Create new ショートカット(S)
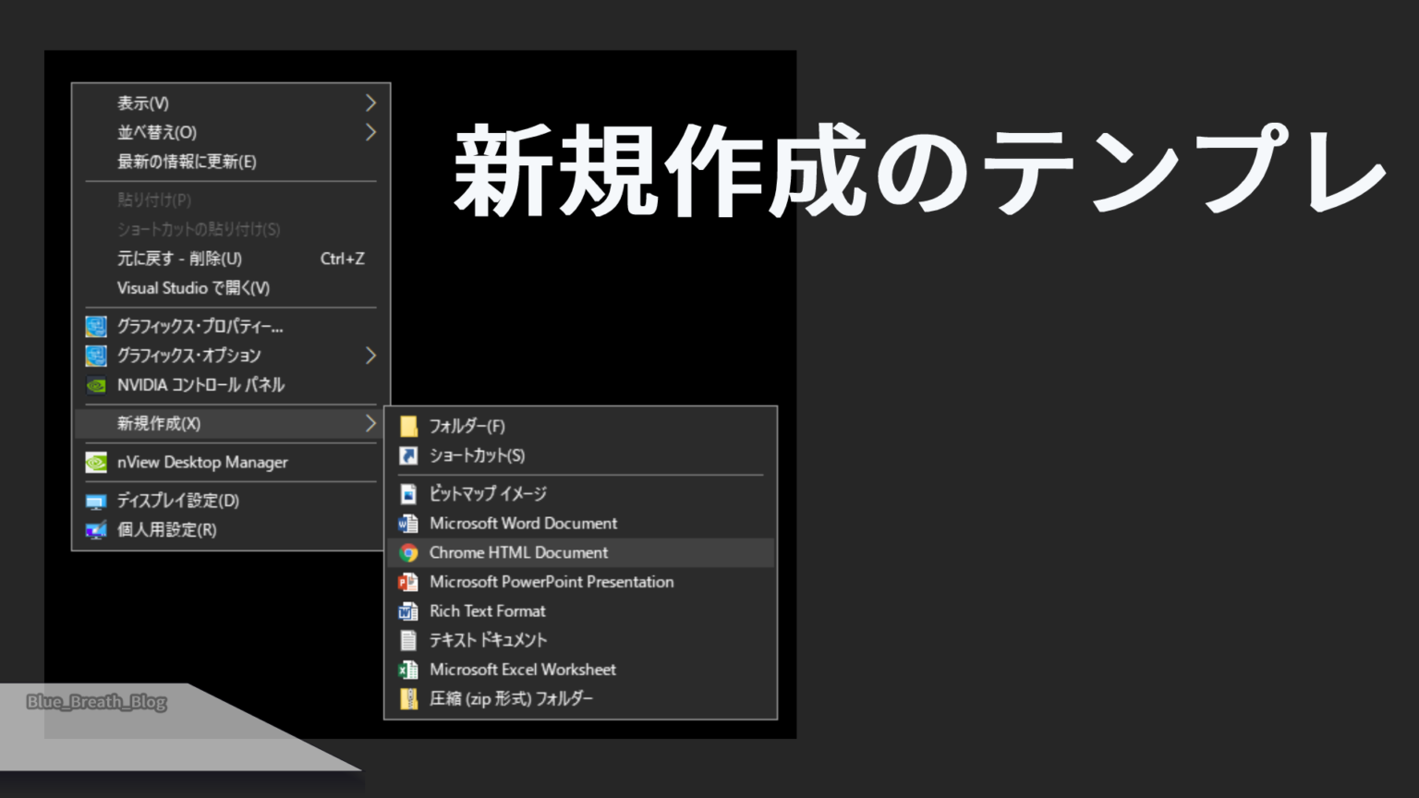Screen dimensions: 1419x798 pos(580,455)
